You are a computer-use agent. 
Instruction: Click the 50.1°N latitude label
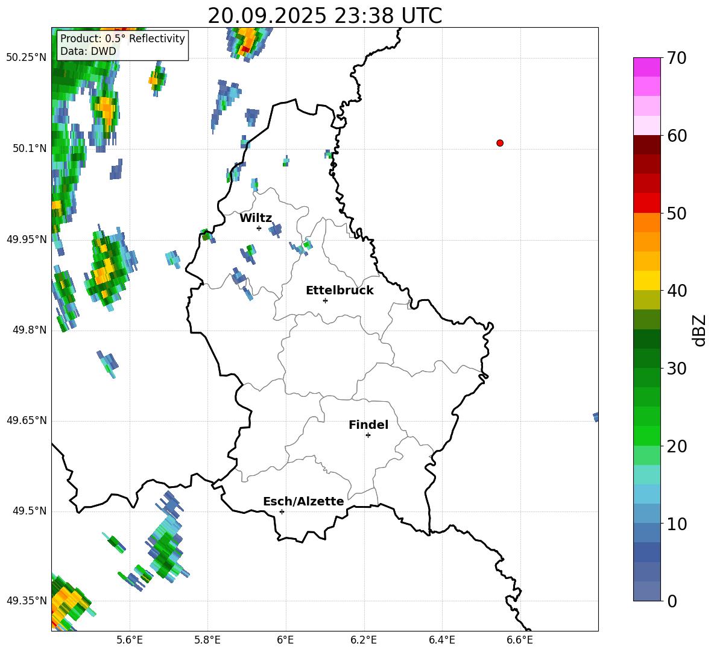click(29, 148)
